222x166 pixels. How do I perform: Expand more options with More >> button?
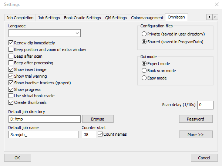(x=196, y=135)
